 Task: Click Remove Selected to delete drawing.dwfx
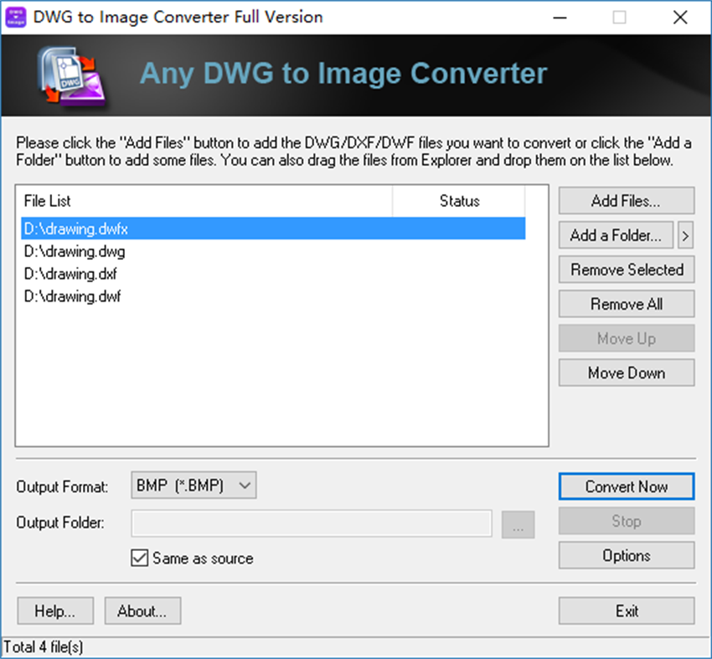click(626, 270)
